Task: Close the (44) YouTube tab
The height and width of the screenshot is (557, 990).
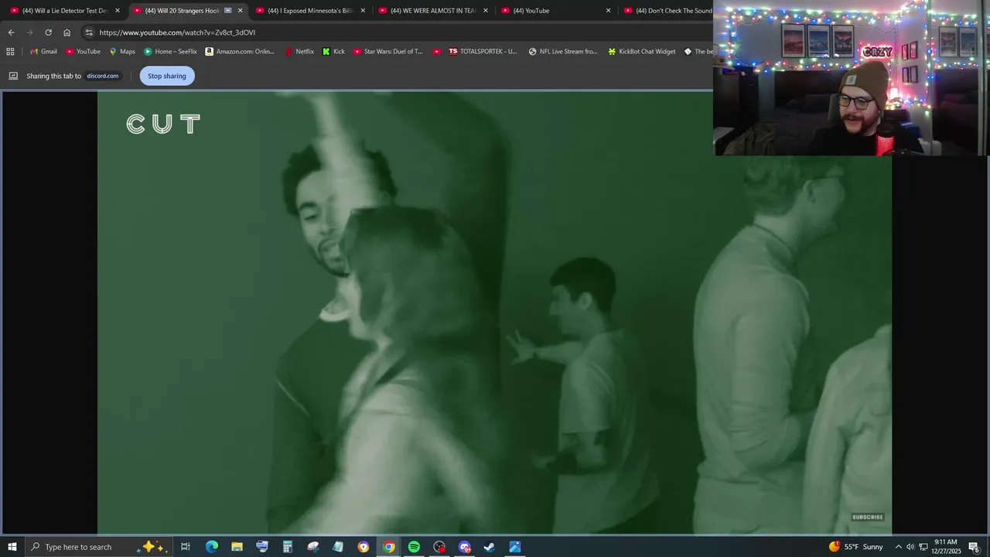Action: [x=608, y=11]
